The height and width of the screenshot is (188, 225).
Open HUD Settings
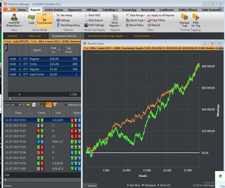coord(94,25)
